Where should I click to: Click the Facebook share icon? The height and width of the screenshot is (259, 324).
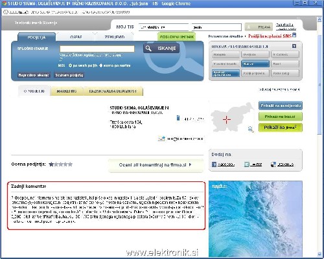[214, 164]
